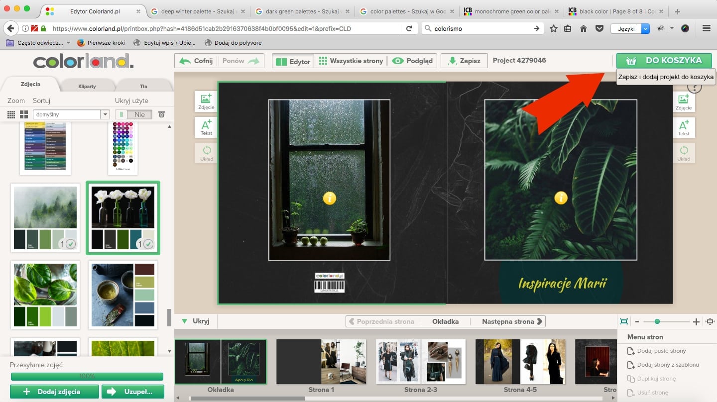Click the photo upload progress bar
Viewport: 717px width, 402px height.
(87, 377)
